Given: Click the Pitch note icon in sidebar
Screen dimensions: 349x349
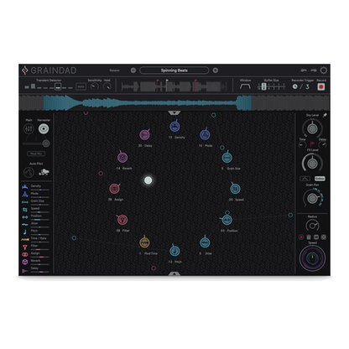Looking at the screenshot, I should tap(25, 232).
